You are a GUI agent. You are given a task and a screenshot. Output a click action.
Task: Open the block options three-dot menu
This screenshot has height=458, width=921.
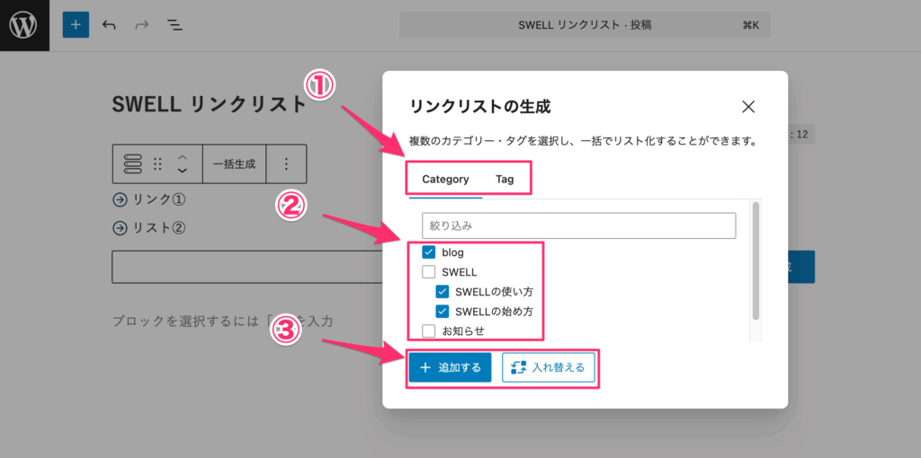point(286,163)
